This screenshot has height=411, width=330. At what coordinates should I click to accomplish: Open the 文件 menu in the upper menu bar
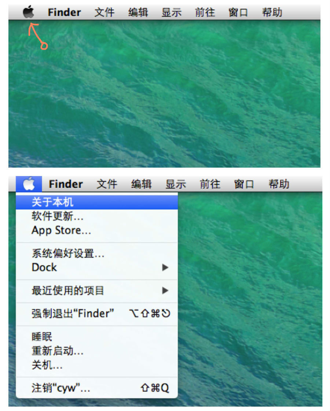point(104,12)
